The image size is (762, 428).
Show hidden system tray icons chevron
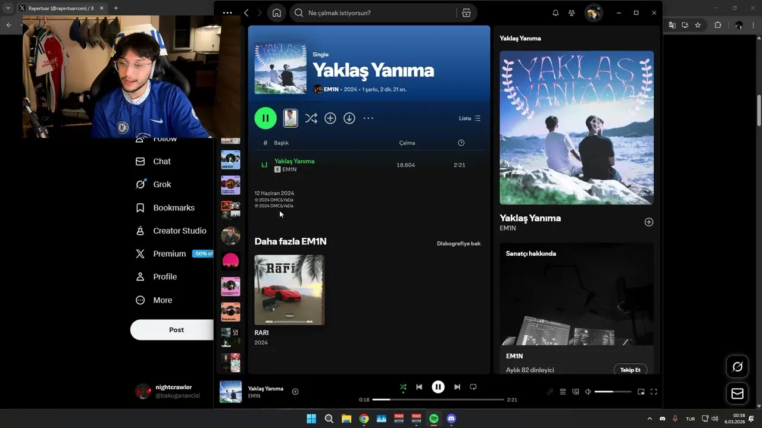point(650,418)
